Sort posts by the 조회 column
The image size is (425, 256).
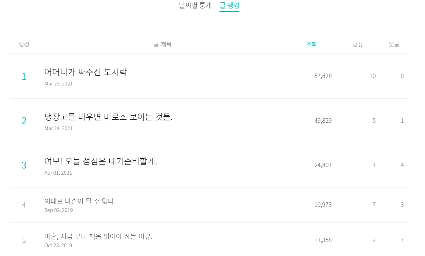pyautogui.click(x=311, y=44)
